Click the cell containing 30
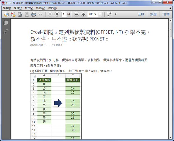Viewport: 174px width, 141px height. pos(73,130)
